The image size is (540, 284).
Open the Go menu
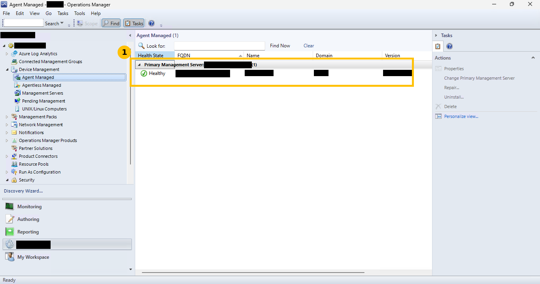(49, 13)
